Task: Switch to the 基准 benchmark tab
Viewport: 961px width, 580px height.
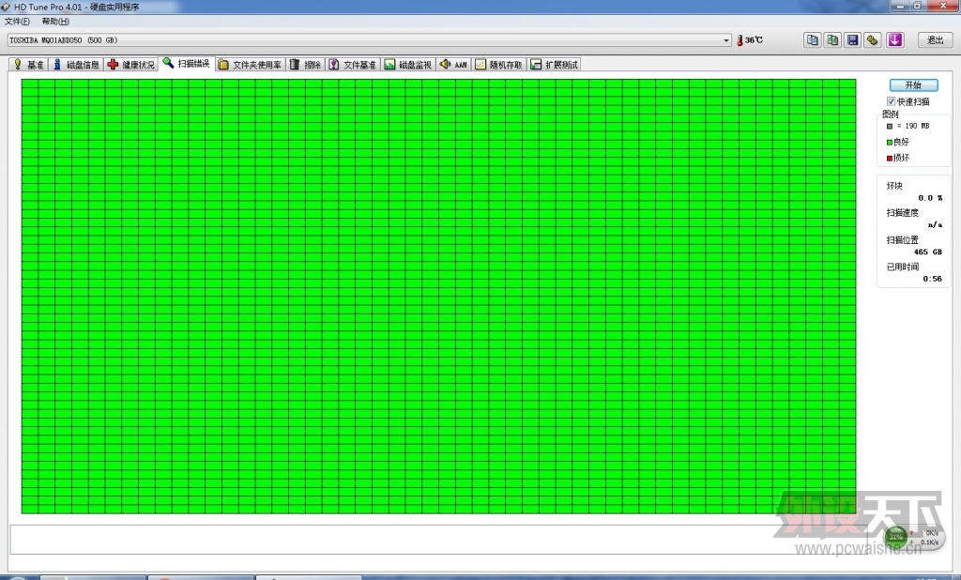Action: [x=29, y=65]
